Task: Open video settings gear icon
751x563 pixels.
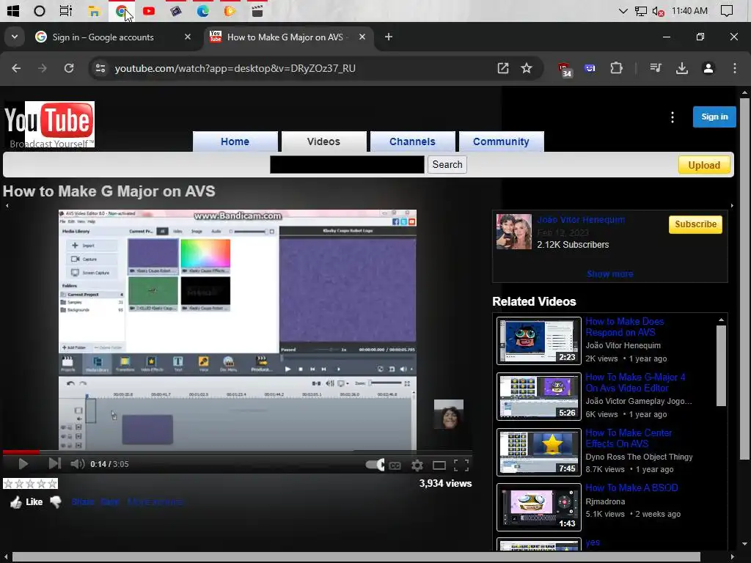Action: coord(417,466)
